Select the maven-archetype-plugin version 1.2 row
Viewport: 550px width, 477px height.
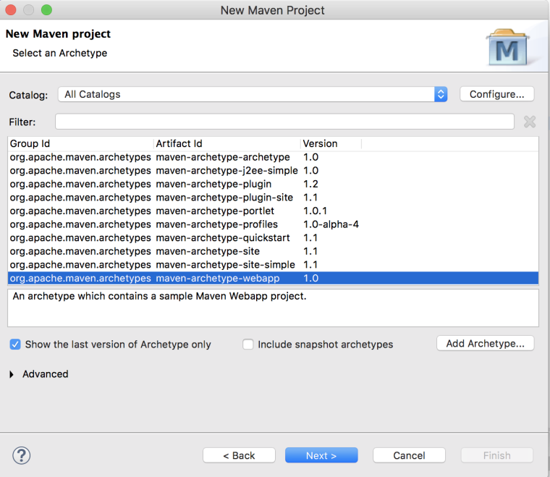pyautogui.click(x=273, y=184)
